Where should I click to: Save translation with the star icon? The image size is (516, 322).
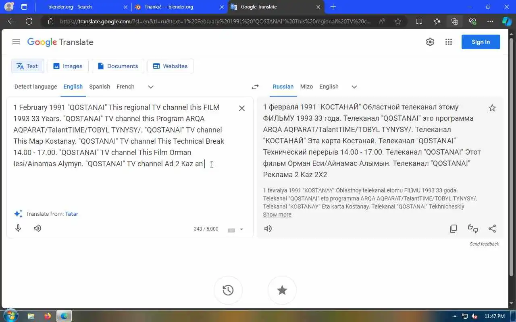click(x=492, y=108)
